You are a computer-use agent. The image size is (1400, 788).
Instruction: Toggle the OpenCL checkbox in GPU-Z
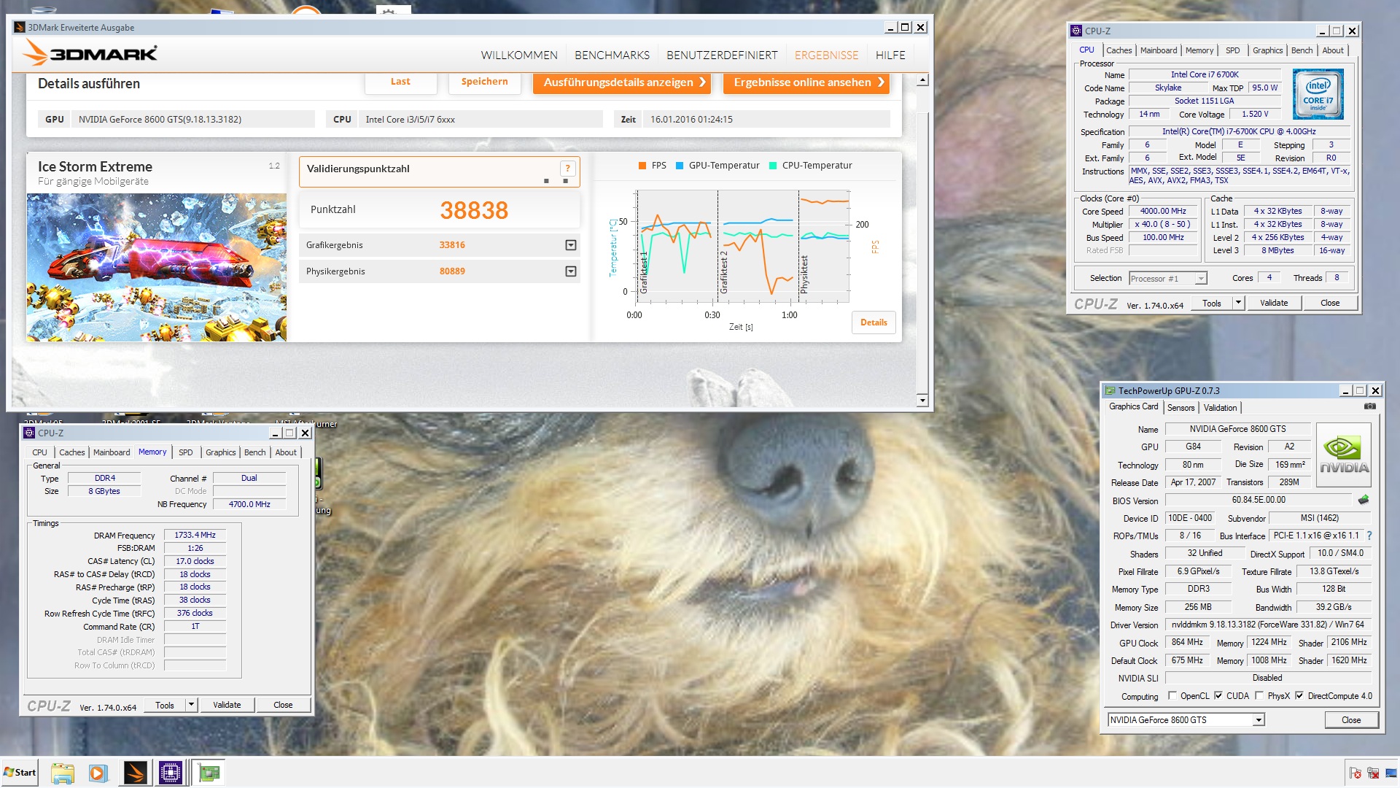(1172, 696)
